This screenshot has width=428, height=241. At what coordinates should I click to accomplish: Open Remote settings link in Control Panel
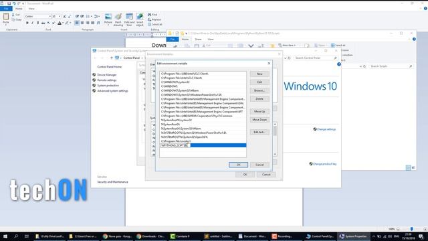point(107,80)
